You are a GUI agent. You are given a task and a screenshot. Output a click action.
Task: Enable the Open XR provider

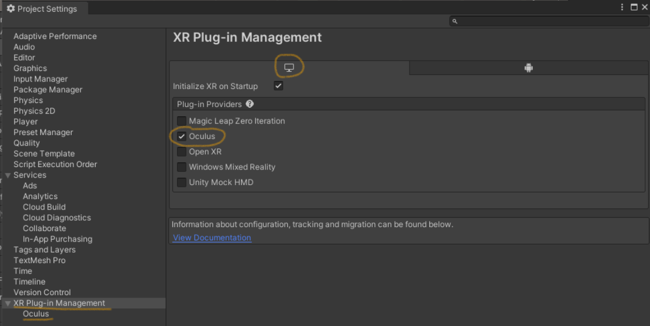[x=182, y=151]
